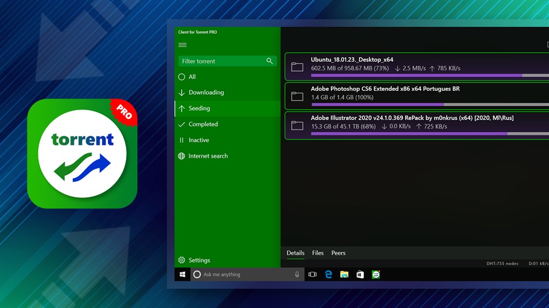The image size is (549, 308).
Task: Open Microsoft Store from taskbar
Action: pyautogui.click(x=360, y=274)
